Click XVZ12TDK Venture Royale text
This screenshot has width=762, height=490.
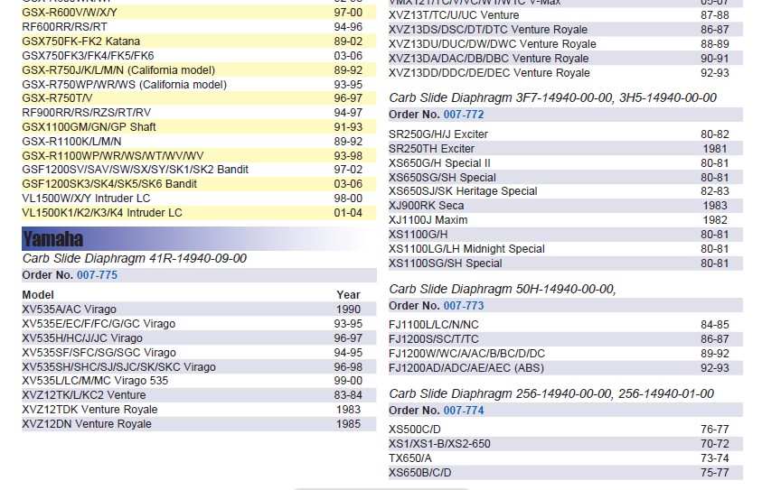click(89, 410)
